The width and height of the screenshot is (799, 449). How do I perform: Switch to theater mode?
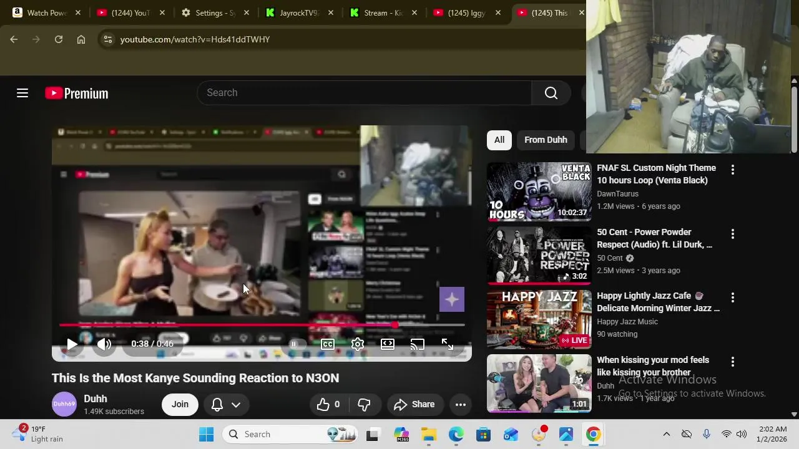click(x=388, y=344)
